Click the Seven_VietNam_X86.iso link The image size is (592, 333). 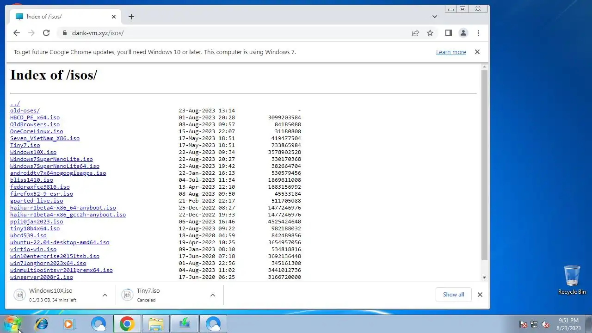tap(45, 138)
